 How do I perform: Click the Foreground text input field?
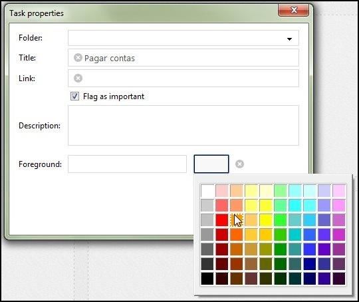(127, 164)
